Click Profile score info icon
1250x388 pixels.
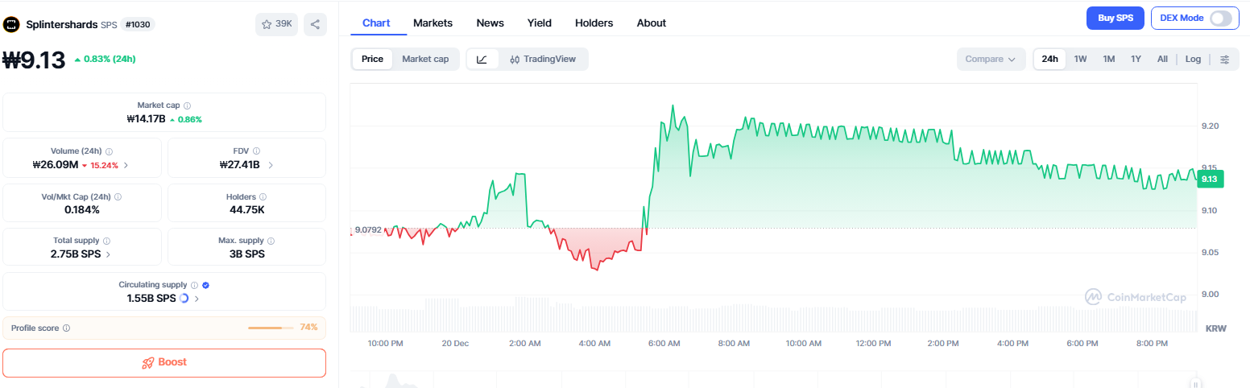click(x=66, y=328)
